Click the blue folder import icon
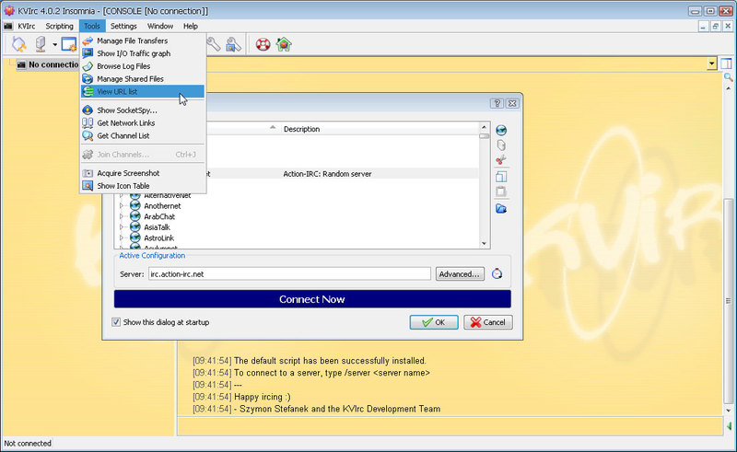Image resolution: width=737 pixels, height=452 pixels. (501, 209)
